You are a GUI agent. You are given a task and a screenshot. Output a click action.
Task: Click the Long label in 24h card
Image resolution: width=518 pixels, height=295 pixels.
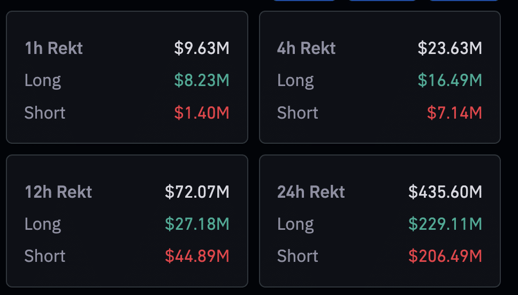pos(295,224)
